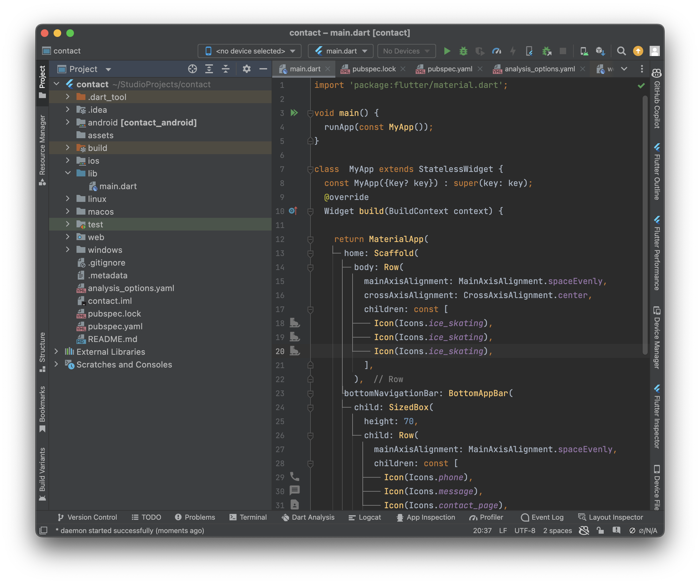Screen dimensions: 700x584
Task: Click the ice skating gutter icon at line 18
Action: (295, 323)
